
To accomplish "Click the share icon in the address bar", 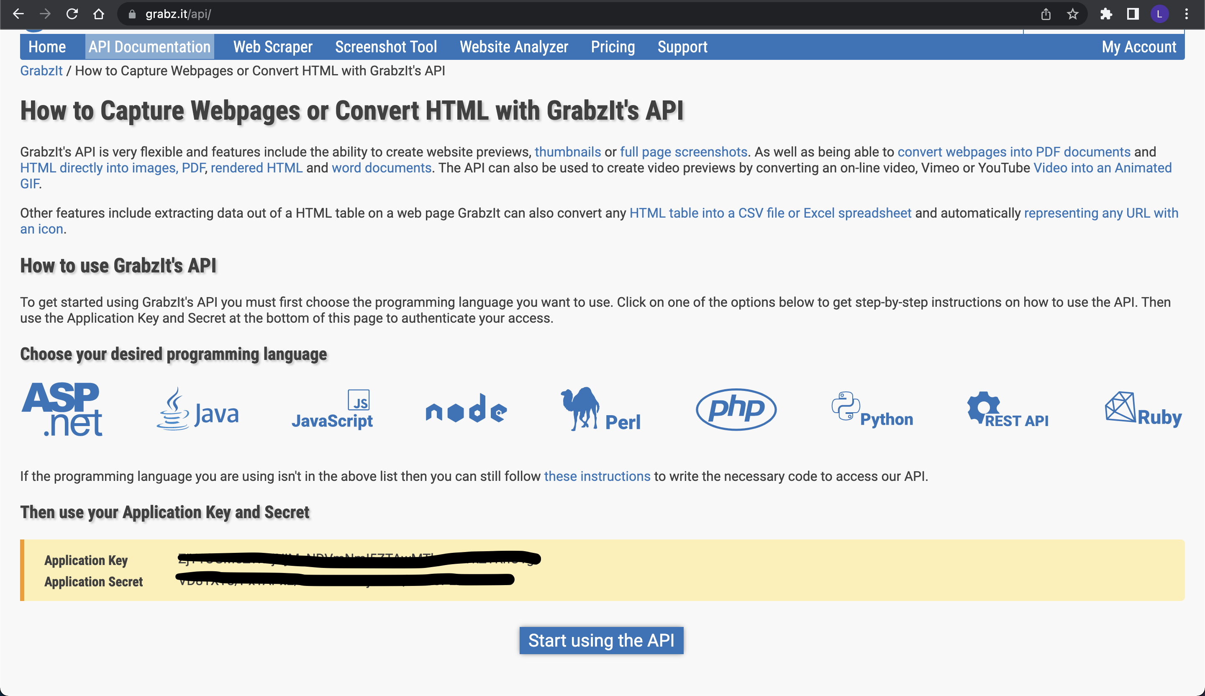I will pos(1046,14).
